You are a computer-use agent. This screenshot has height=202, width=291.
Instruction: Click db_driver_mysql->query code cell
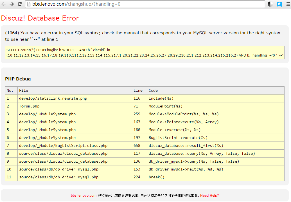(x=216, y=161)
